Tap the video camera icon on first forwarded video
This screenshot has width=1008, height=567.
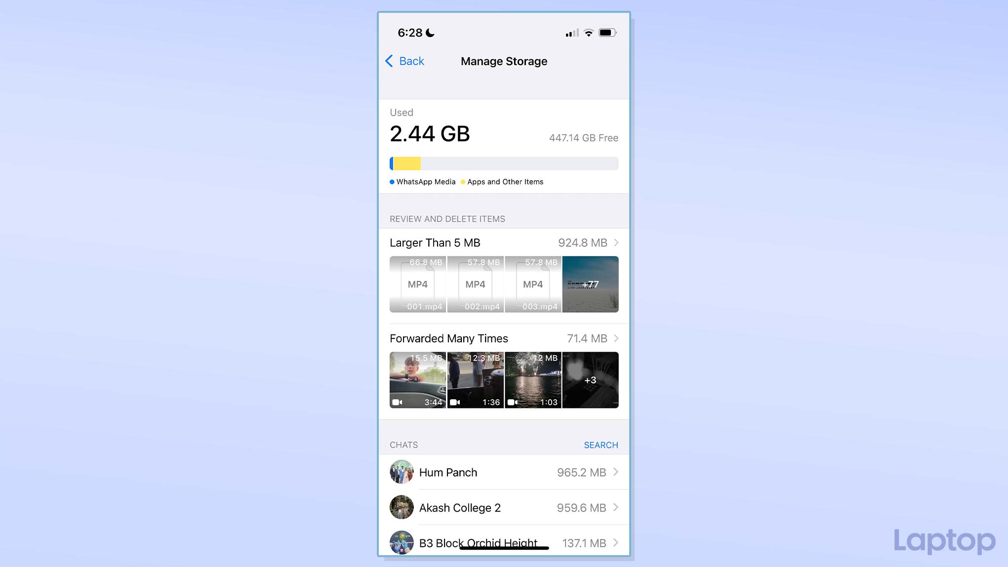pos(397,402)
